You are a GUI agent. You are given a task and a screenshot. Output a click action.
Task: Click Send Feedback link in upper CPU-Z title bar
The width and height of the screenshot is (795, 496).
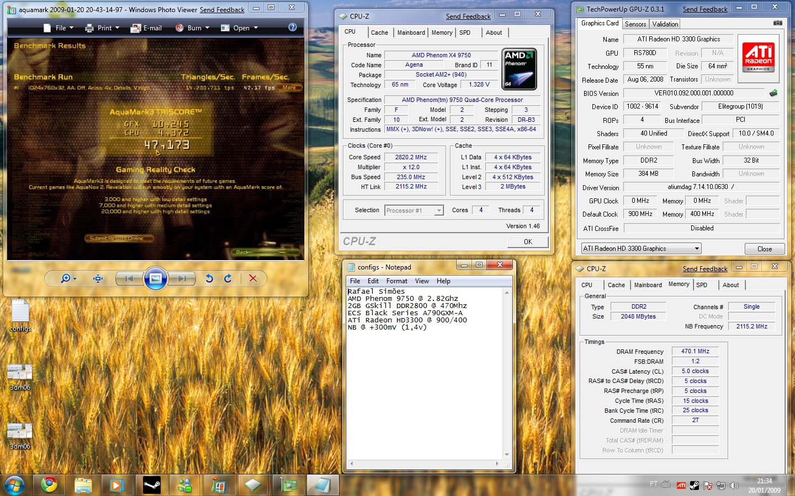[468, 17]
